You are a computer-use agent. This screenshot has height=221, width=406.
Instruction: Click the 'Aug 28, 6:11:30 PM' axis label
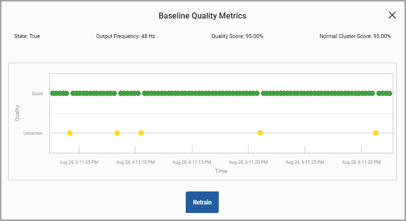point(361,162)
